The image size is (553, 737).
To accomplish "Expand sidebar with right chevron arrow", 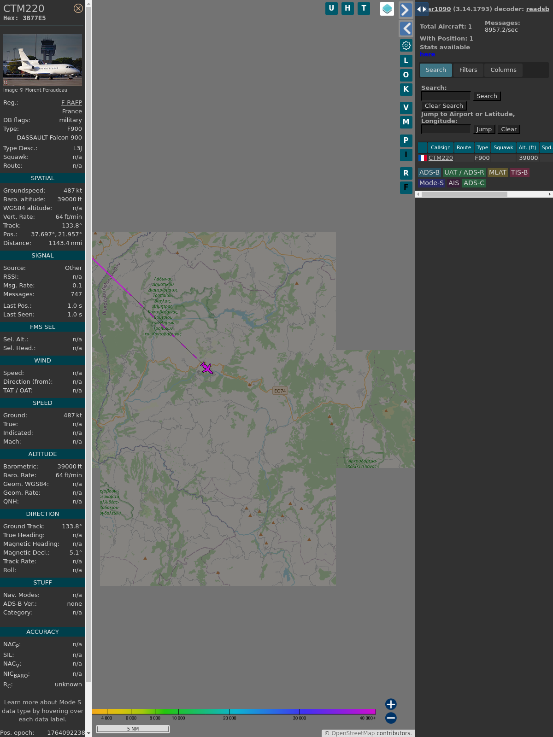I will 406,10.
